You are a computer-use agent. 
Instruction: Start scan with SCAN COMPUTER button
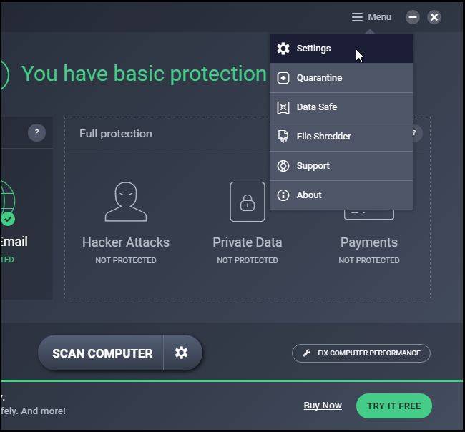click(x=101, y=353)
